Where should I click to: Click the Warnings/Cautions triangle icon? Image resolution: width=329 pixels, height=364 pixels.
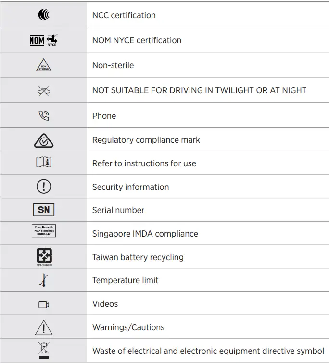(x=44, y=327)
